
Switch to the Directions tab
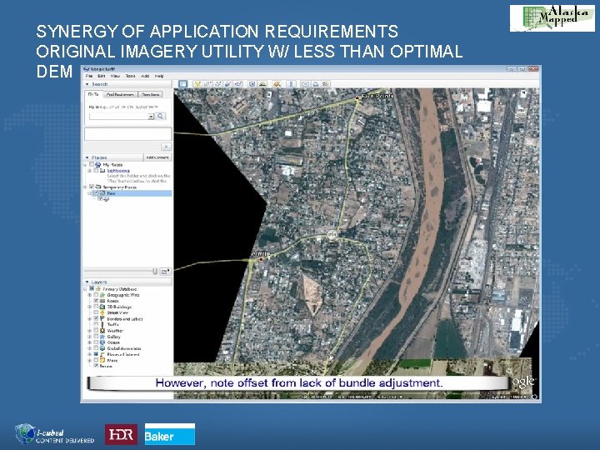pos(150,94)
